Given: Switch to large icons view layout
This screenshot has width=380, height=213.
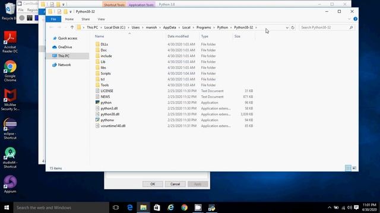Looking at the screenshot, I should coord(354,168).
